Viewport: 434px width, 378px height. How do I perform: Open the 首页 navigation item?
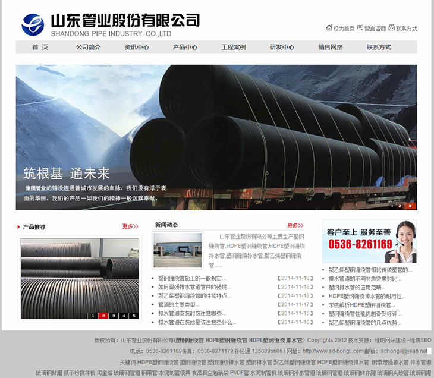click(40, 47)
